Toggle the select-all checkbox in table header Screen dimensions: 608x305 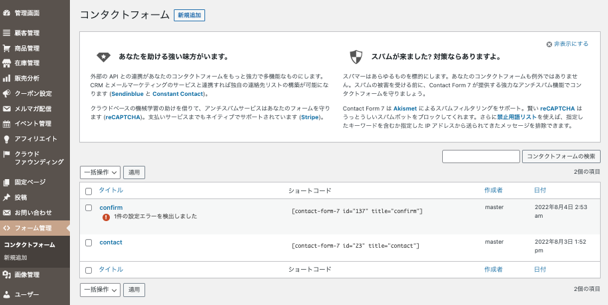coord(89,190)
